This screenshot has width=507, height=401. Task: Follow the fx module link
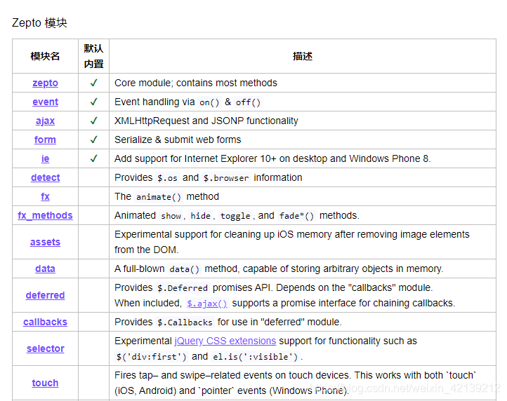(45, 196)
